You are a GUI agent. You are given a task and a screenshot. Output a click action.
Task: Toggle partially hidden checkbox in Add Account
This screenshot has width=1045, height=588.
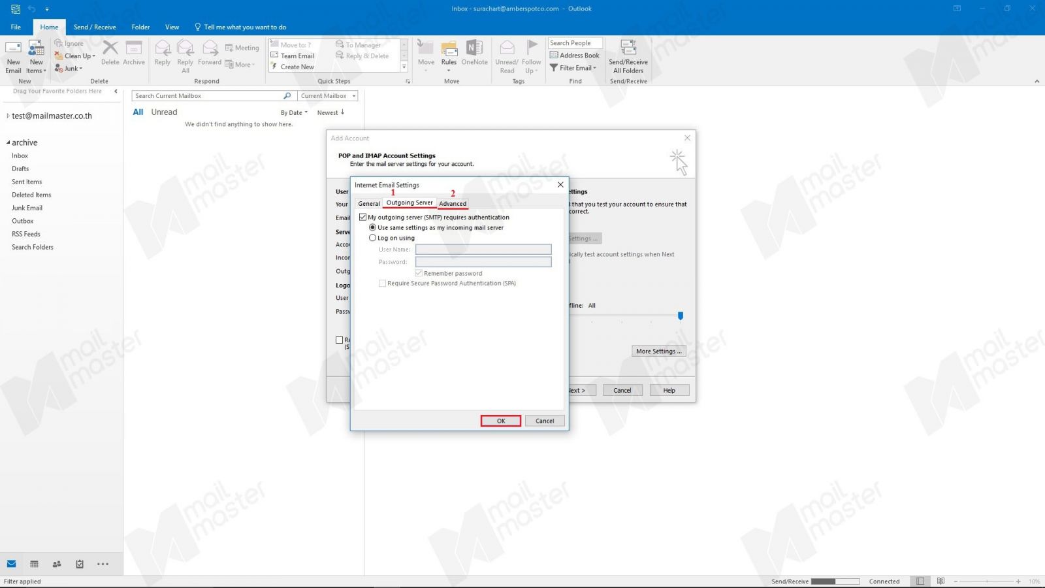pyautogui.click(x=339, y=340)
